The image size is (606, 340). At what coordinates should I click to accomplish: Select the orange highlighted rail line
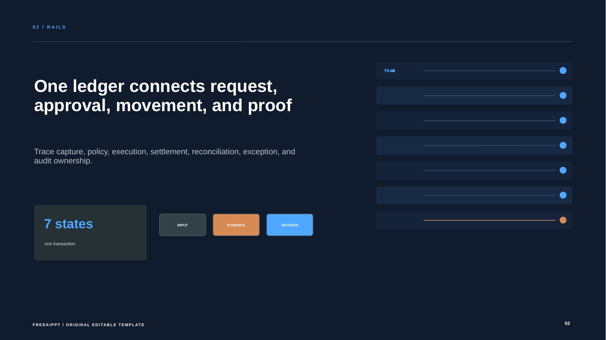click(x=490, y=220)
